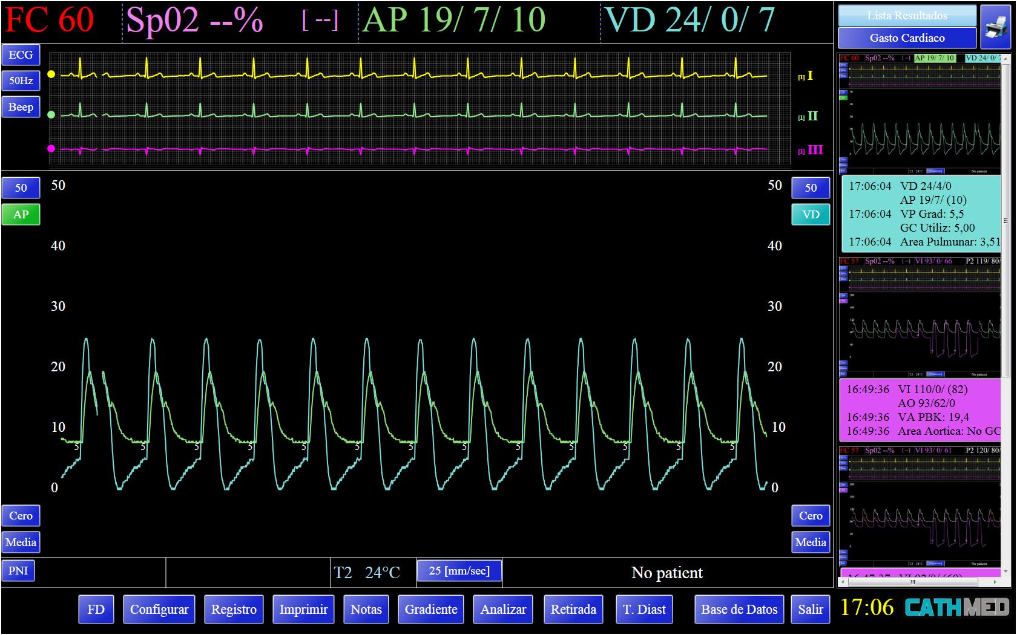Start PNI measurement
Screen dimensions: 1017x635
coord(18,571)
